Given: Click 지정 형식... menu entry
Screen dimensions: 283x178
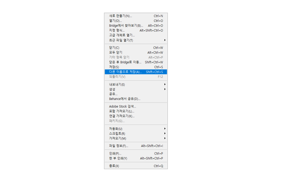Looking at the screenshot, I should [136, 30].
